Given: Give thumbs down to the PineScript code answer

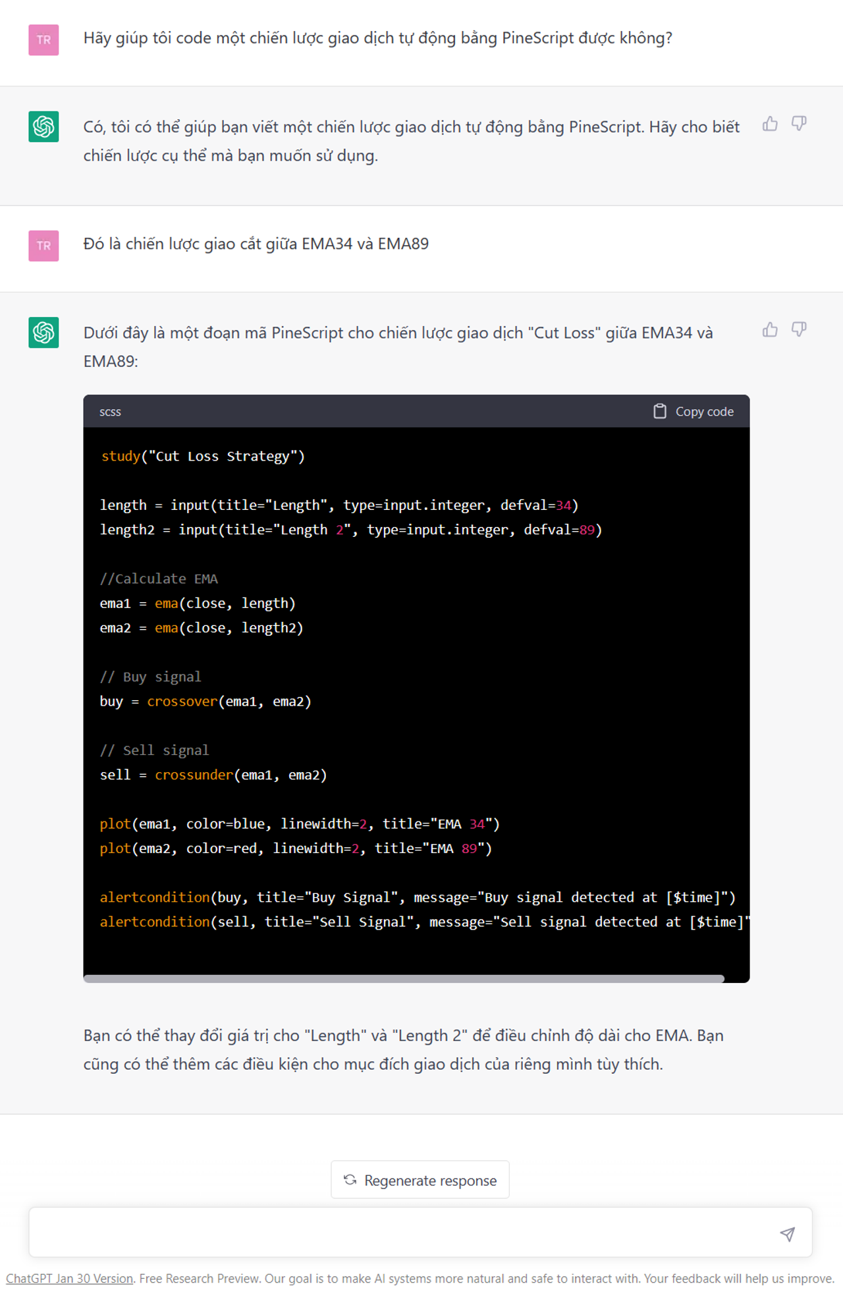Looking at the screenshot, I should [x=799, y=330].
